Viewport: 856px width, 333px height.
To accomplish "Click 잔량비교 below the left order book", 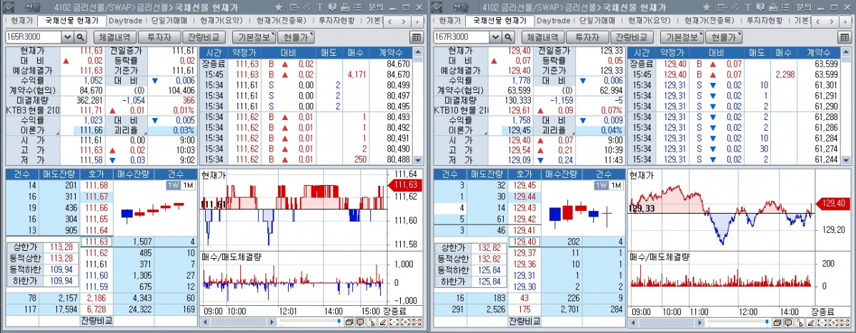I will pos(96,319).
